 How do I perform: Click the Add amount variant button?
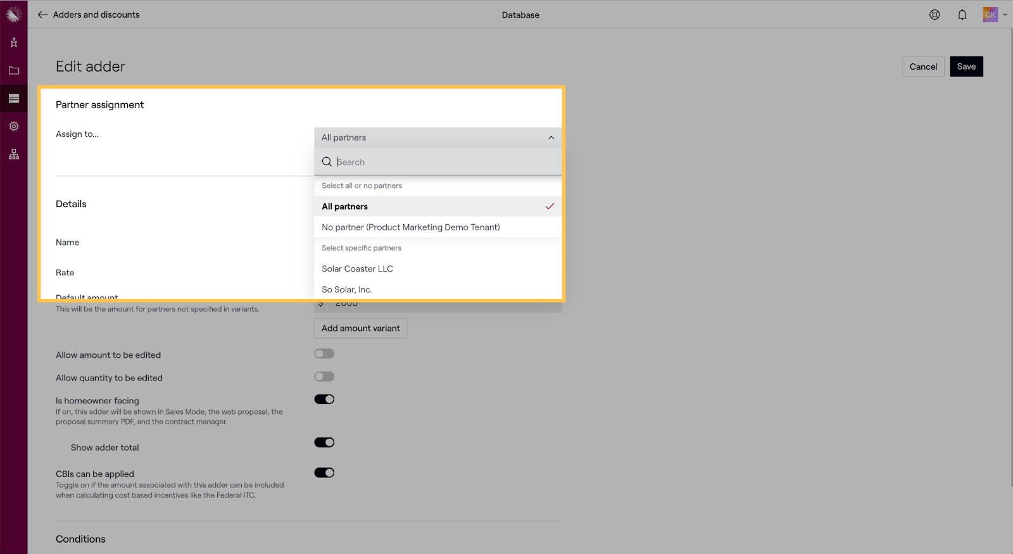coord(361,328)
